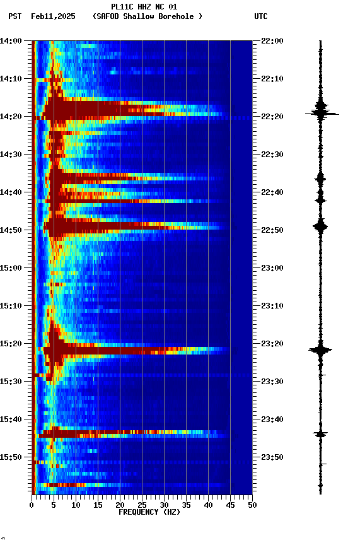Click the 0 Hz frequency tick label
This screenshot has height=545, width=348.
click(32, 505)
